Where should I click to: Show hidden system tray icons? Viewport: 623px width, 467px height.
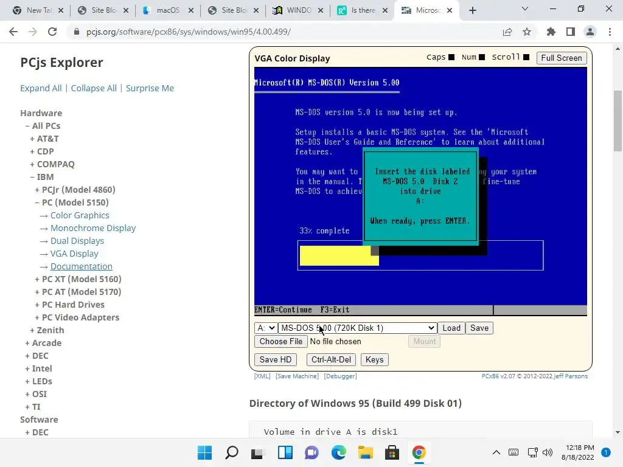[x=496, y=452]
